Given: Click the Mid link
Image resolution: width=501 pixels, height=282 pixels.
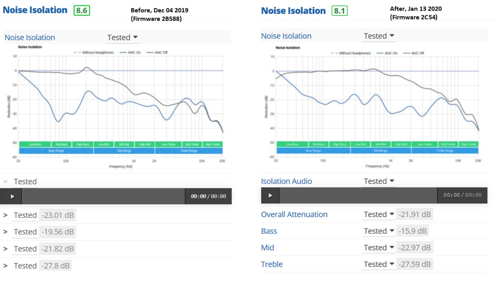Looking at the screenshot, I should coord(268,248).
